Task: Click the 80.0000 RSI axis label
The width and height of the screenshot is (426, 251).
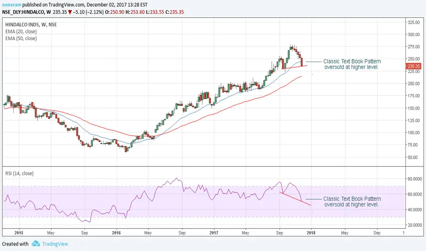Action: coord(414,179)
